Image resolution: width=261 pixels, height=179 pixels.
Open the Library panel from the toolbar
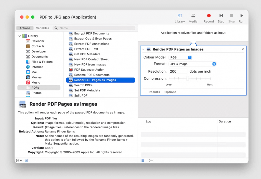point(180,17)
